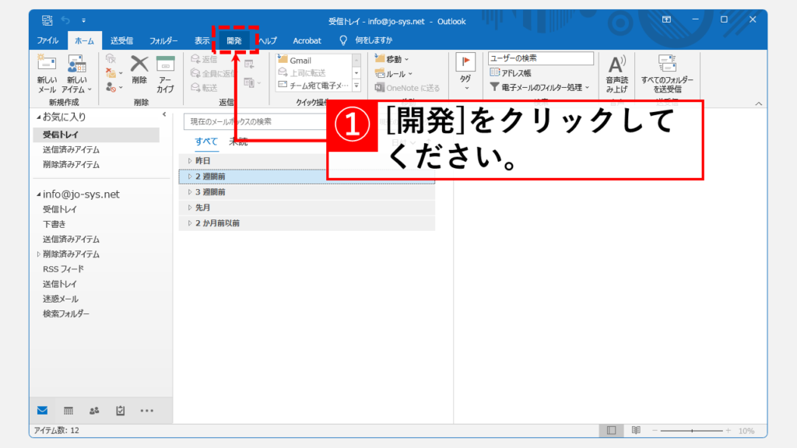Image resolution: width=797 pixels, height=448 pixels.
Task: Expand the 先月 message group
Action: 189,208
